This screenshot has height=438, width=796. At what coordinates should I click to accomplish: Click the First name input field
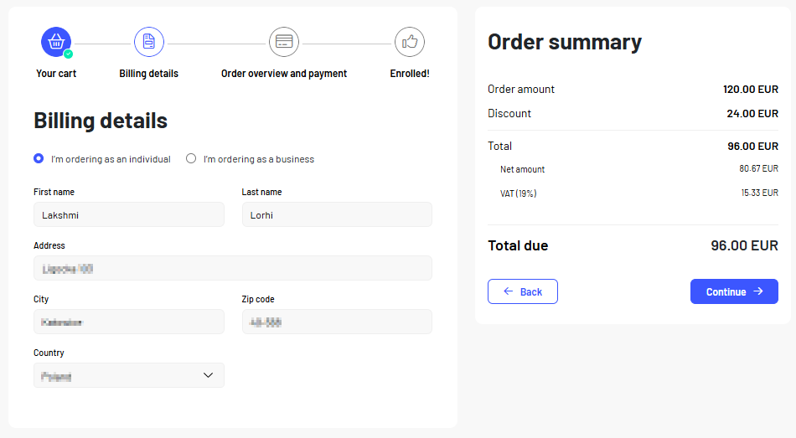point(129,214)
